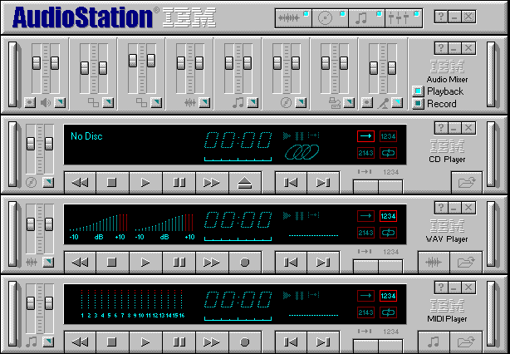Image resolution: width=510 pixels, height=354 pixels.
Task: Select the Record option in Audio Mixer
Action: tap(418, 104)
